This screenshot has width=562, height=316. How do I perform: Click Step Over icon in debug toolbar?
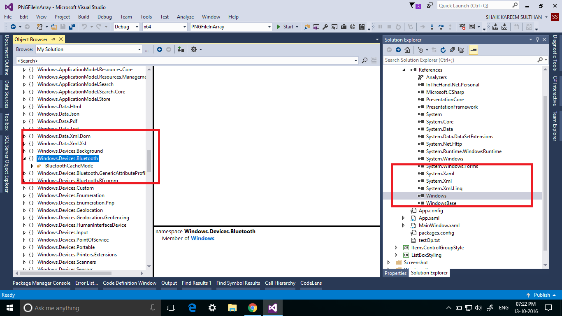(x=441, y=27)
